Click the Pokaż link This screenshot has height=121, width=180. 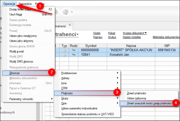tap(112, 33)
